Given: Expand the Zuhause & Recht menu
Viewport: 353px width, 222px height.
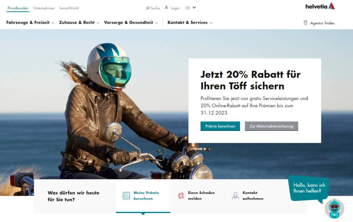Looking at the screenshot, I should click(x=79, y=22).
